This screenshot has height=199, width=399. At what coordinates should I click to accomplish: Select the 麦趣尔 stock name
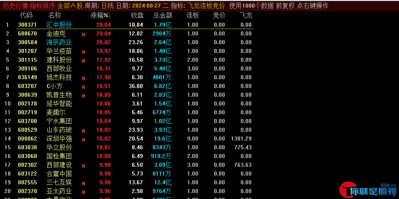click(56, 113)
